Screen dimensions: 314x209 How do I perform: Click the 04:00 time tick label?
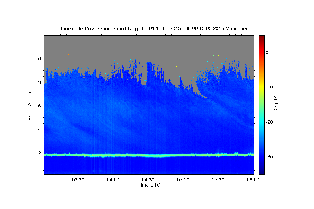113,180
